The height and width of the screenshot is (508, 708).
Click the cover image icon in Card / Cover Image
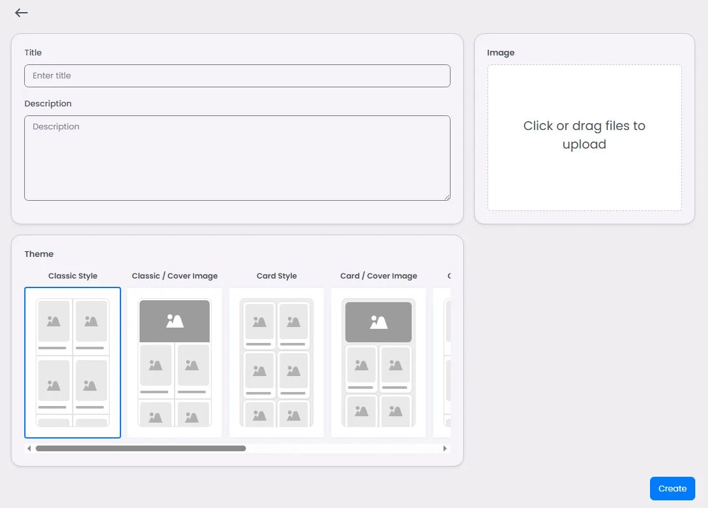tap(379, 322)
